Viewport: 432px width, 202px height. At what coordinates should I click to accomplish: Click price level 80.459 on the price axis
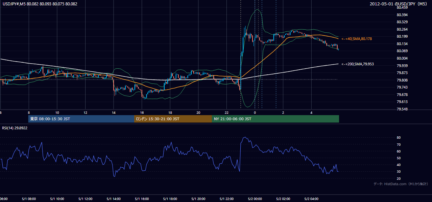tap(402, 7)
